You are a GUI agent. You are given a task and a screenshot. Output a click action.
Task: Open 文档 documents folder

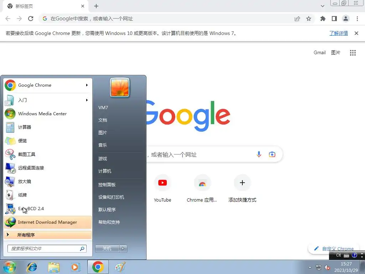[103, 120]
